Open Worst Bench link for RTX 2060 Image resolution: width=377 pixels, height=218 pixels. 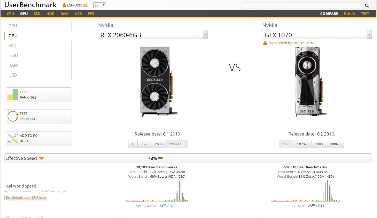[x=138, y=177]
